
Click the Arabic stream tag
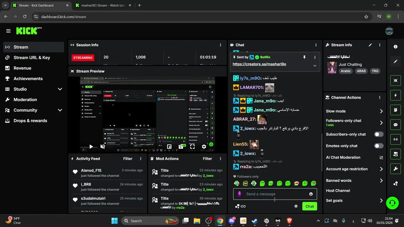tap(346, 71)
